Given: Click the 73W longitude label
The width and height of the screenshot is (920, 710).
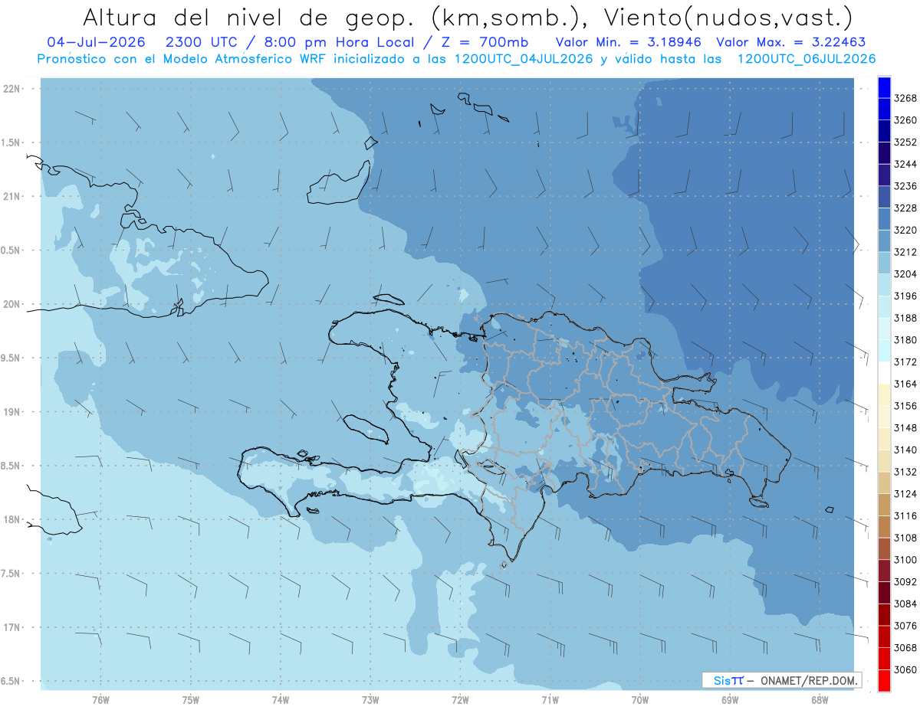Looking at the screenshot, I should [370, 700].
